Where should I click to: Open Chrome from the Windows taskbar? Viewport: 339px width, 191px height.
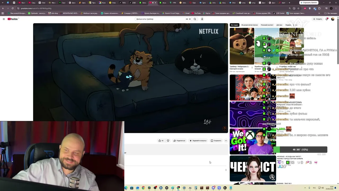pyautogui.click(x=143, y=188)
